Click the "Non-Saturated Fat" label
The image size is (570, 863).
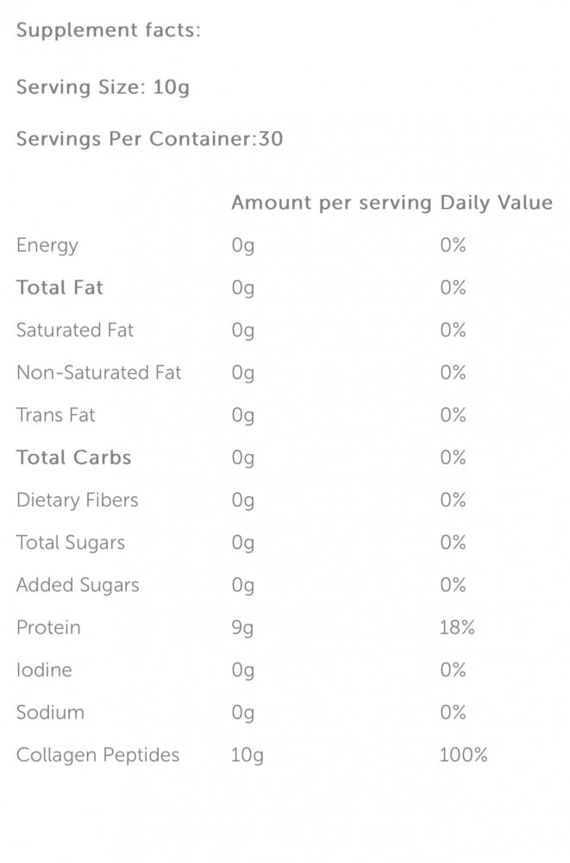[x=99, y=373]
